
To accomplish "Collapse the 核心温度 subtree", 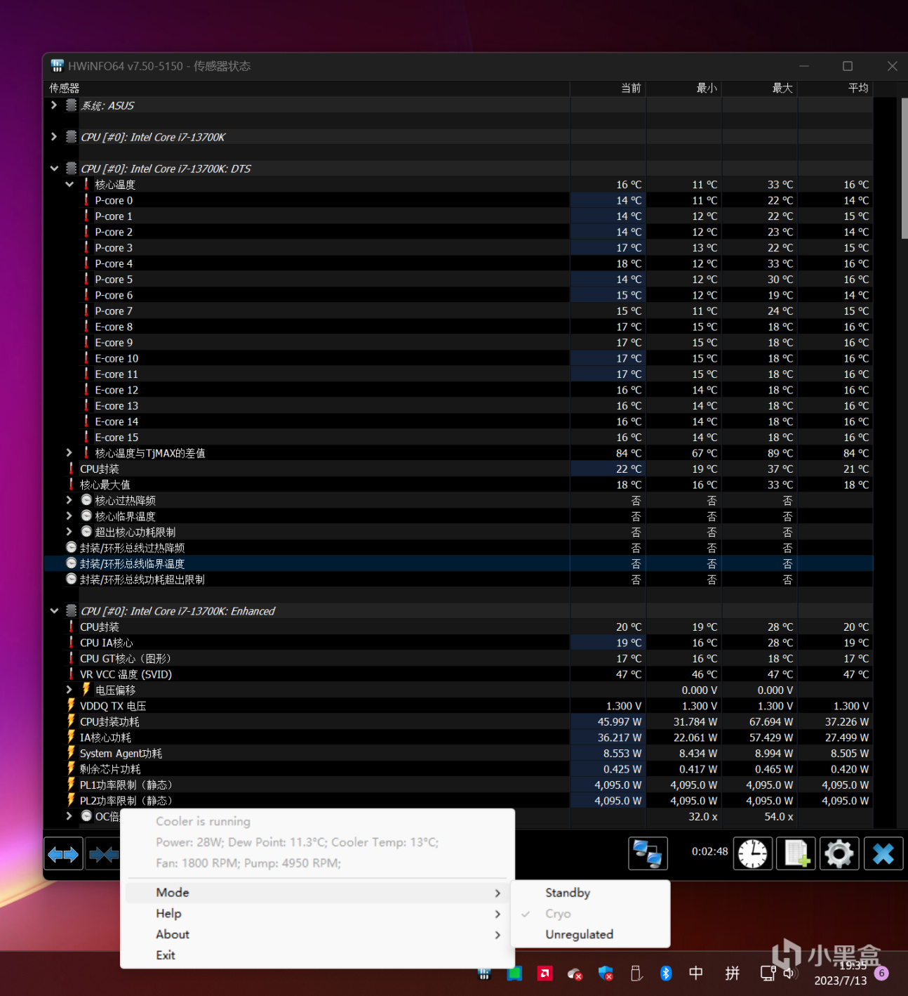I will 69,185.
